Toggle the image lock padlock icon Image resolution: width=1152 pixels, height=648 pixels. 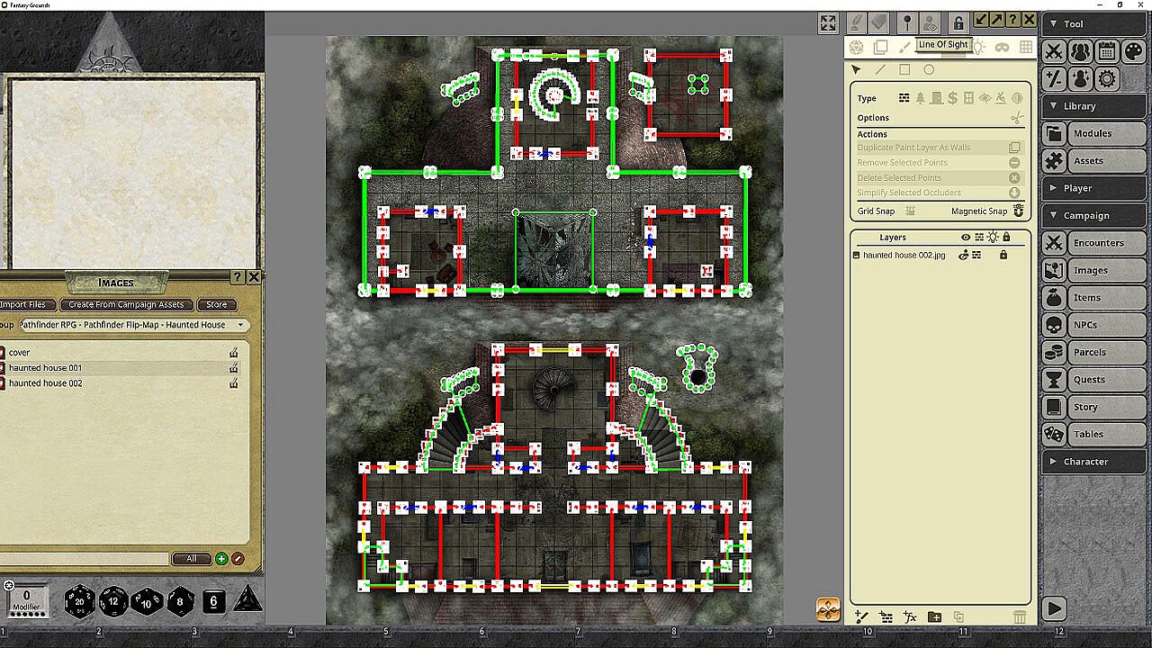(958, 22)
